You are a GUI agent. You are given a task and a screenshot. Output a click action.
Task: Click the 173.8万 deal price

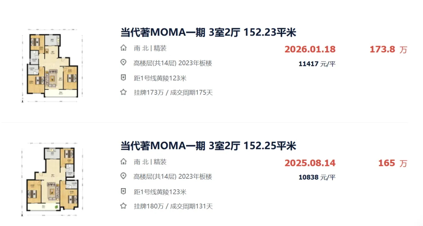[x=388, y=50]
